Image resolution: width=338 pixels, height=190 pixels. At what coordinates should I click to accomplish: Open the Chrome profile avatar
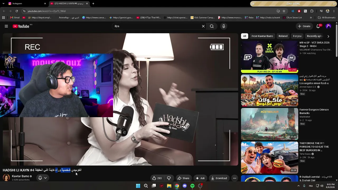point(328,11)
